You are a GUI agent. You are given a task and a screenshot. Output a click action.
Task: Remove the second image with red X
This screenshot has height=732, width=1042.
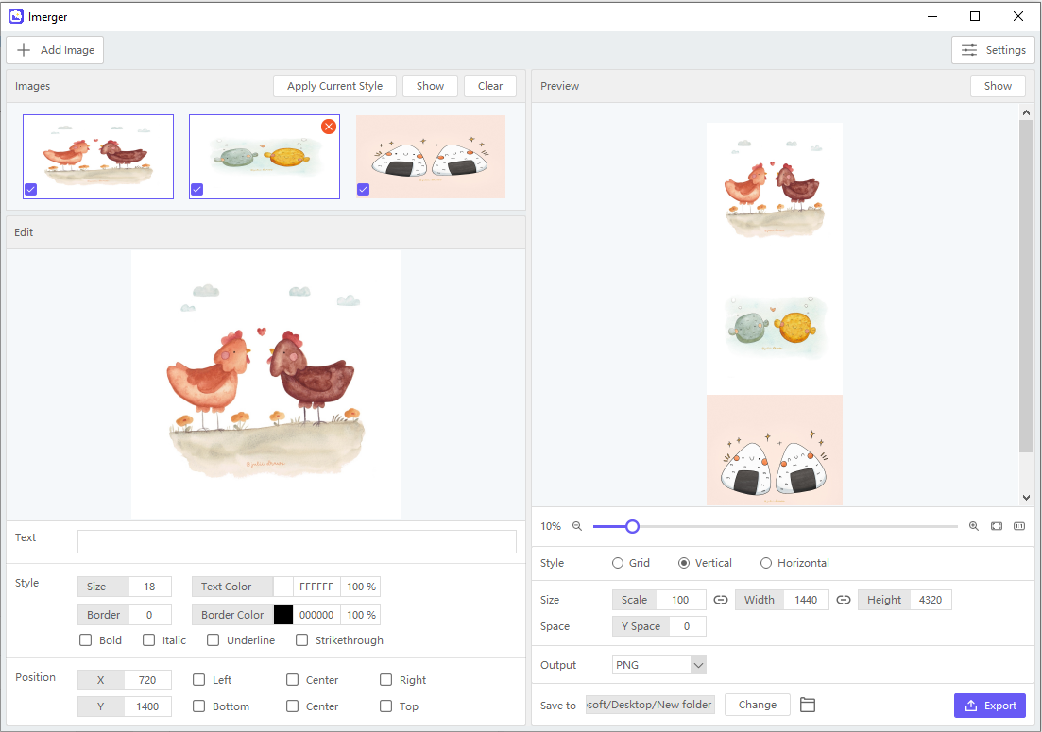point(329,127)
